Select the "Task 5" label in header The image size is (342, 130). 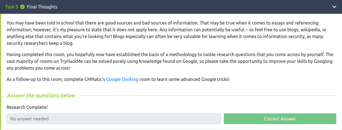[x=12, y=7]
